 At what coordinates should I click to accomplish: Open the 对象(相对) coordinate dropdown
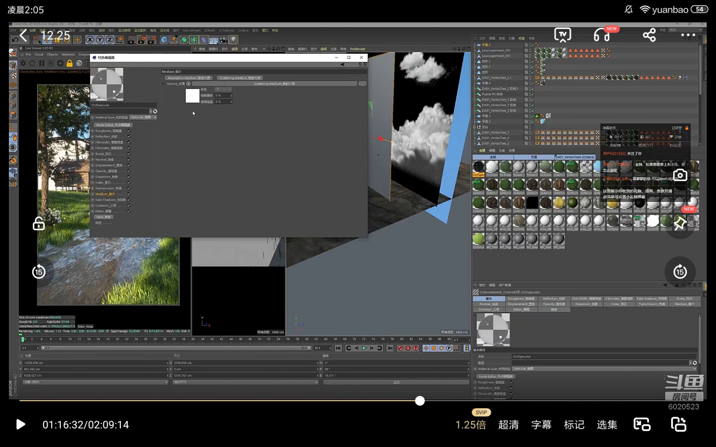95,382
